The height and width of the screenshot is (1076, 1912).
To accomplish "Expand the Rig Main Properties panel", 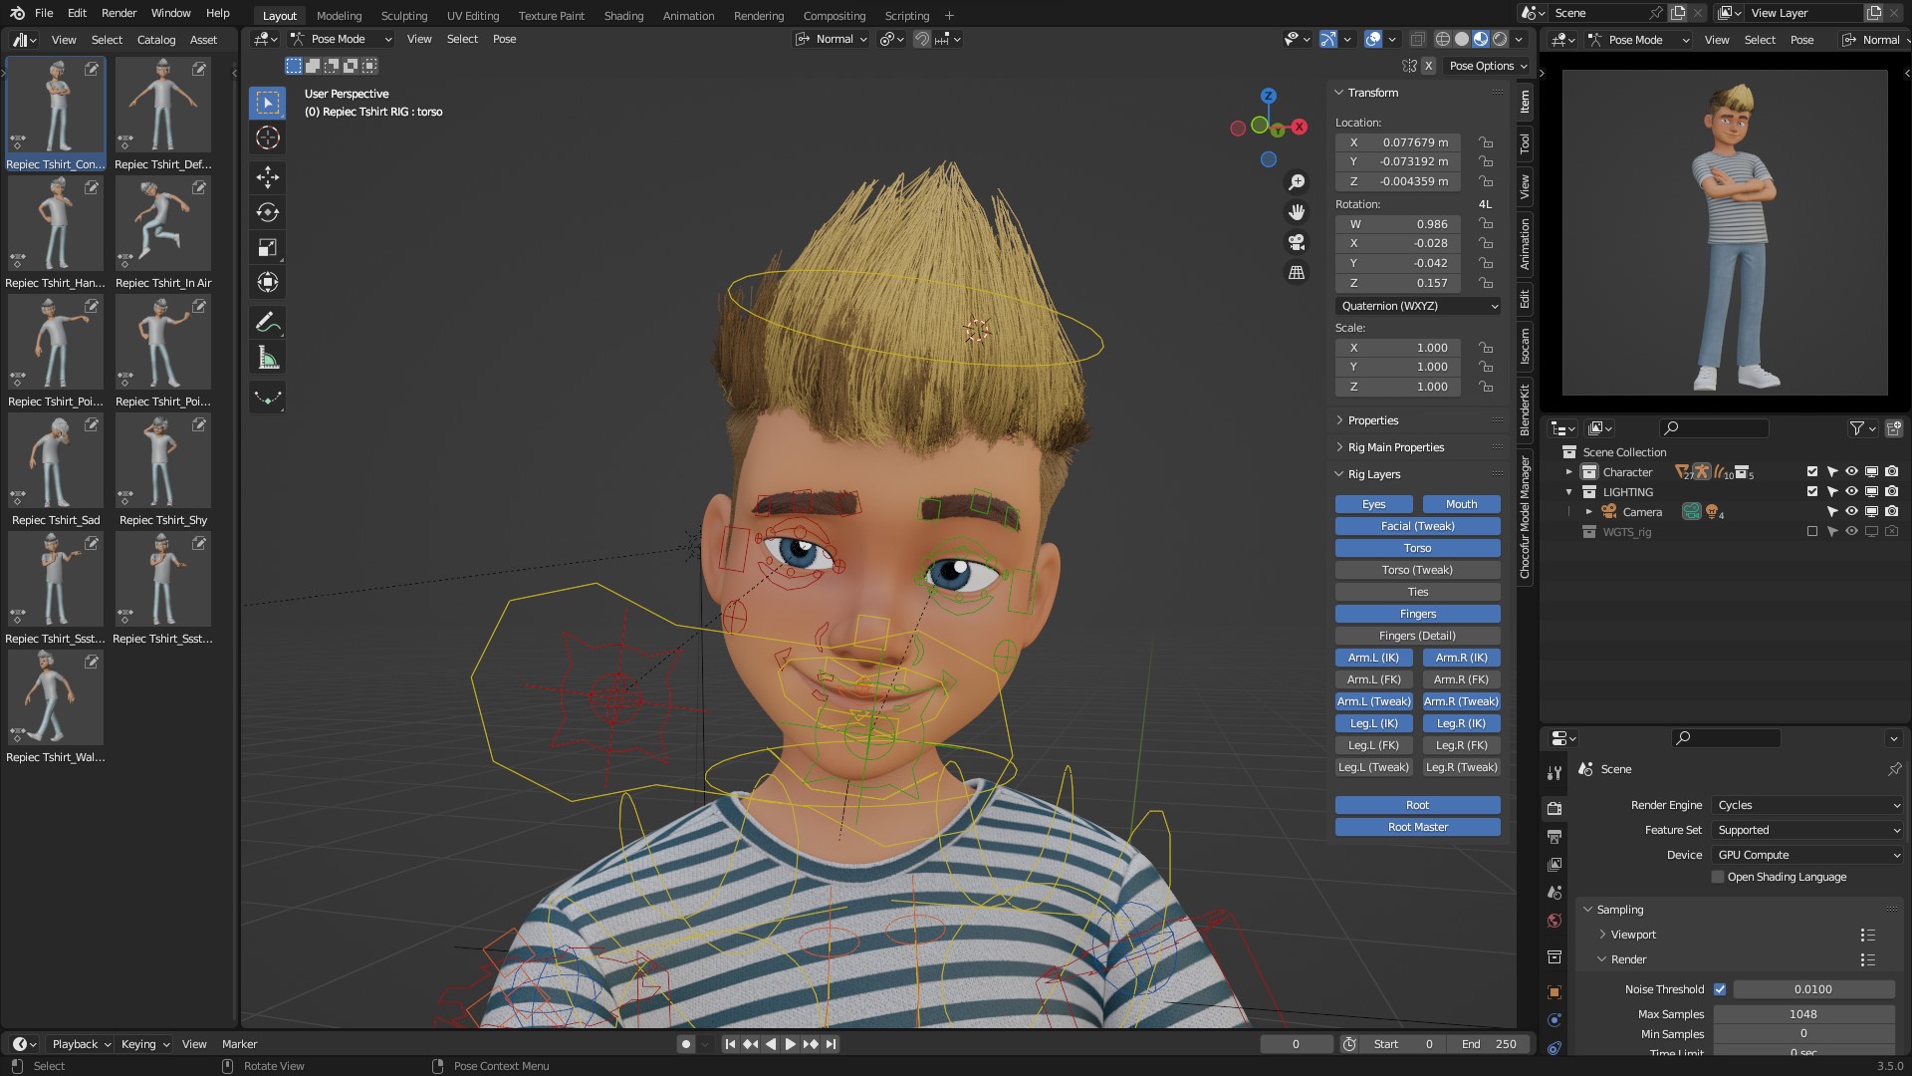I will tap(1395, 447).
